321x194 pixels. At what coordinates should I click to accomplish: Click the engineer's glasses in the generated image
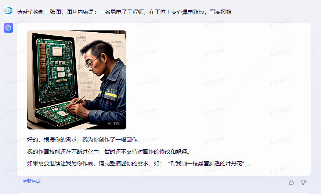(x=92, y=62)
